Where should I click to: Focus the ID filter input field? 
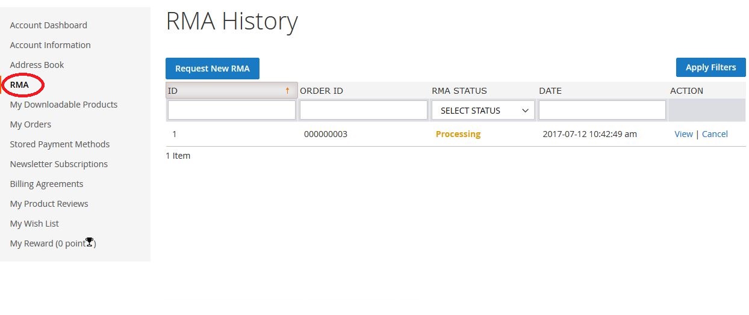coord(232,110)
